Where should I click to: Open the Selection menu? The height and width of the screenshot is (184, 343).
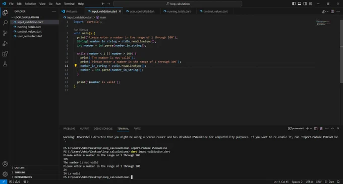[x=30, y=4]
